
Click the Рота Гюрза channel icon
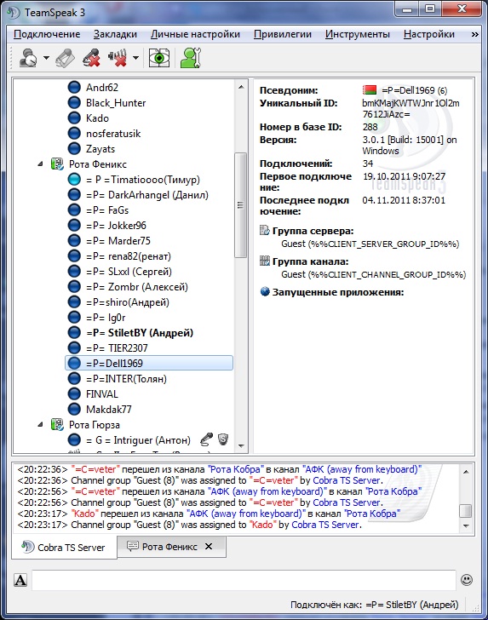point(57,425)
